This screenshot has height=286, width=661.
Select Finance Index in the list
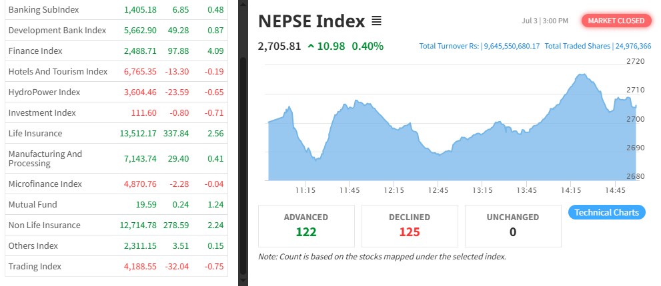tap(35, 51)
